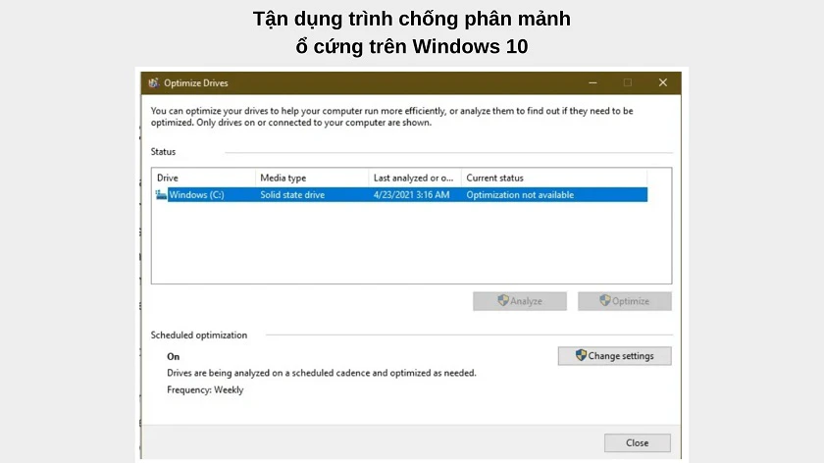
Task: Click the Solid state drive cell
Action: tap(292, 195)
